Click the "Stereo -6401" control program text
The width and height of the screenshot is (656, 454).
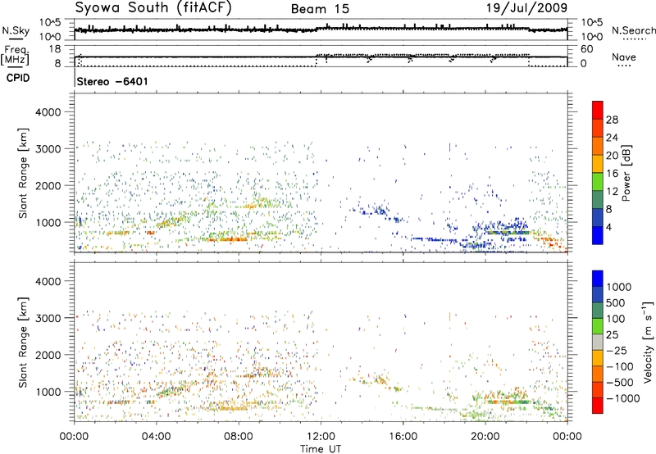pos(112,81)
